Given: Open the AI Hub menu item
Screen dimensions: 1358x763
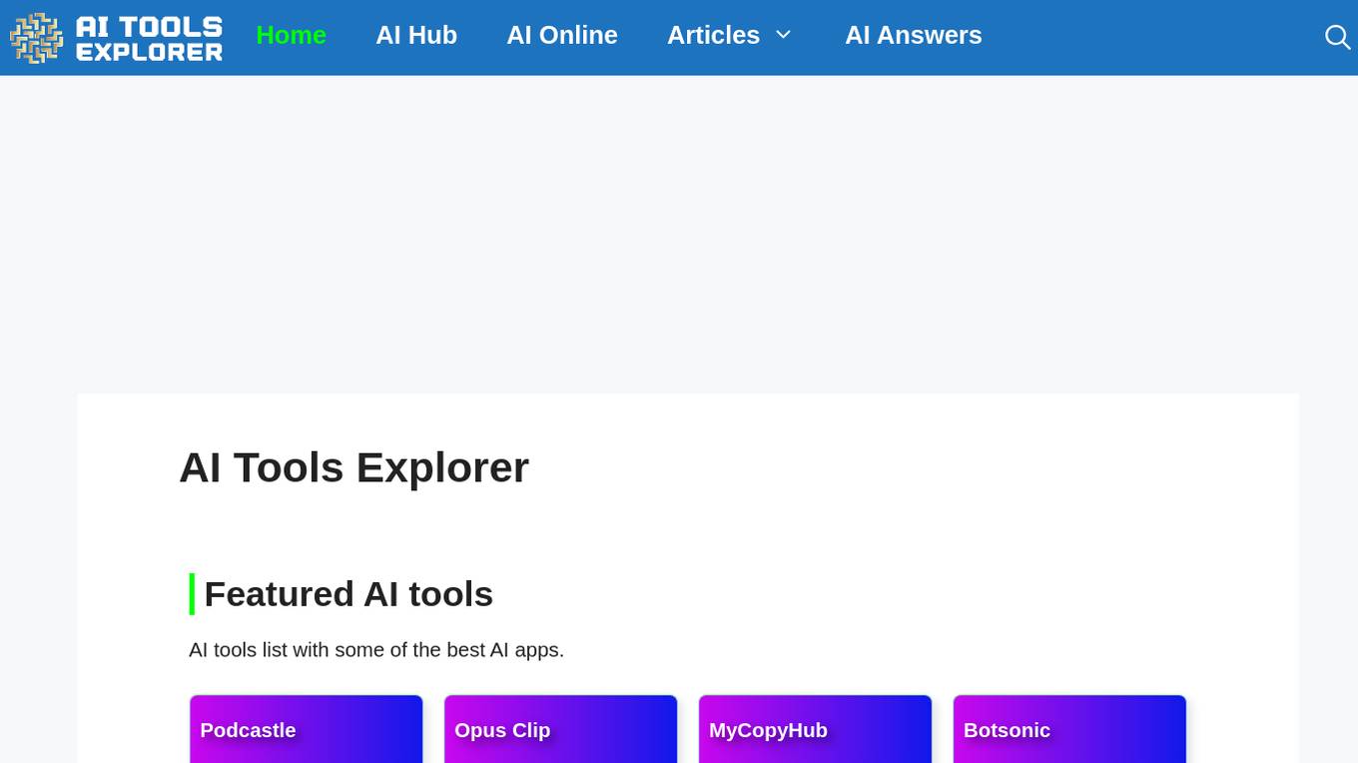Looking at the screenshot, I should tap(416, 35).
